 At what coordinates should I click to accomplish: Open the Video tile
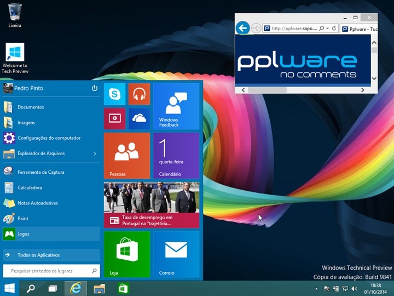pos(114,118)
